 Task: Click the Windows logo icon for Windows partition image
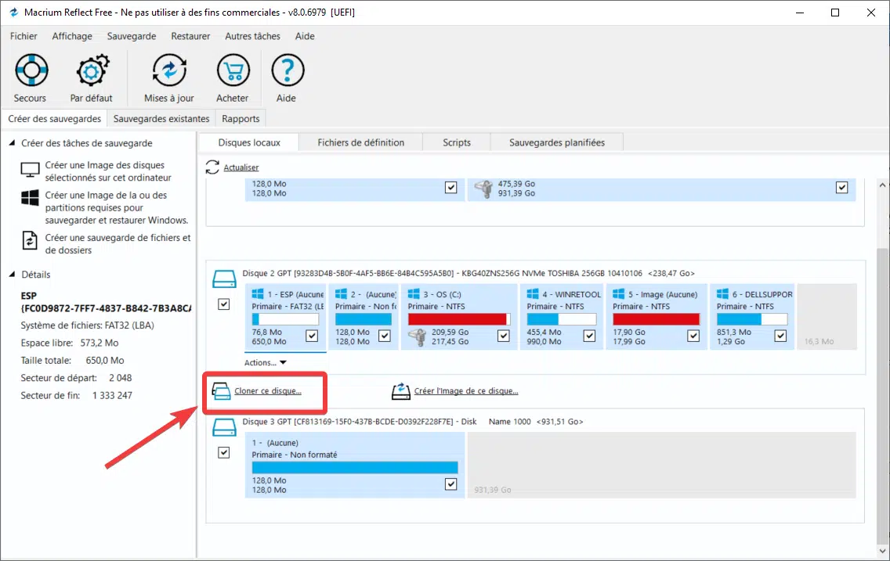coord(30,198)
